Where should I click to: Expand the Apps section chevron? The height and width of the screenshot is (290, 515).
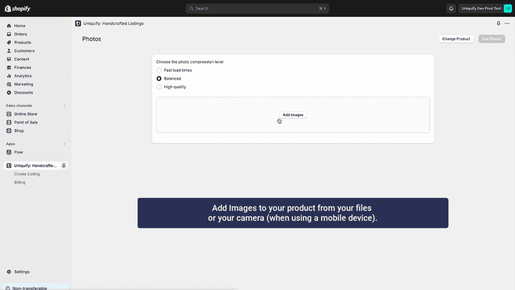65,144
